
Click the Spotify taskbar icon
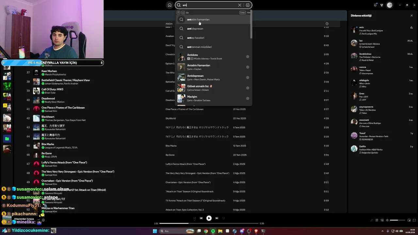click(x=213, y=231)
